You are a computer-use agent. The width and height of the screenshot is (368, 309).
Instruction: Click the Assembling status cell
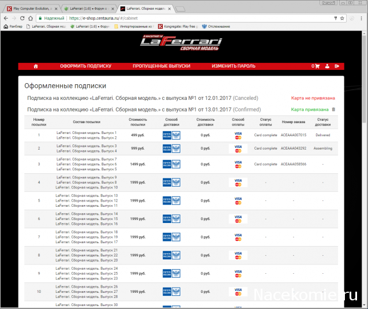point(322,148)
